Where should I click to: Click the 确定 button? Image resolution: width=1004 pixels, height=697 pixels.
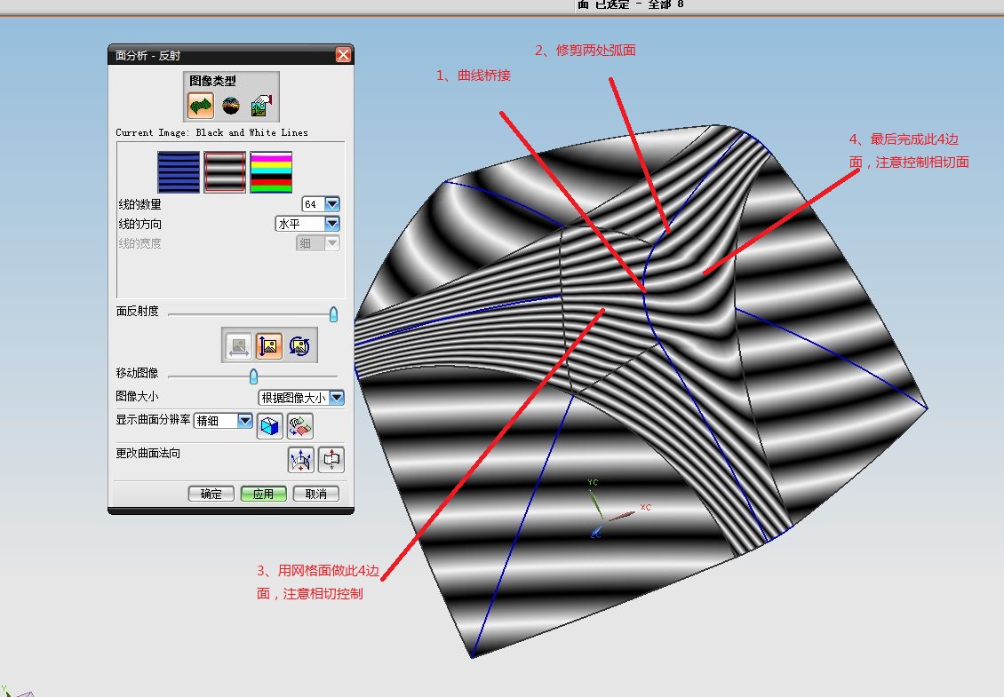(211, 494)
